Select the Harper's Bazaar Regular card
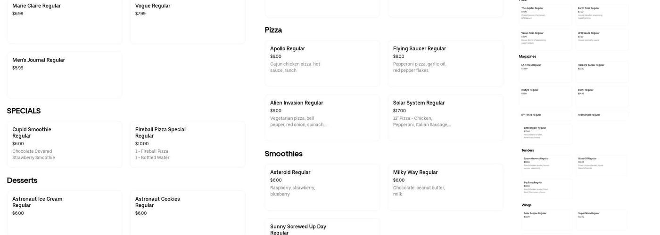 click(602, 71)
